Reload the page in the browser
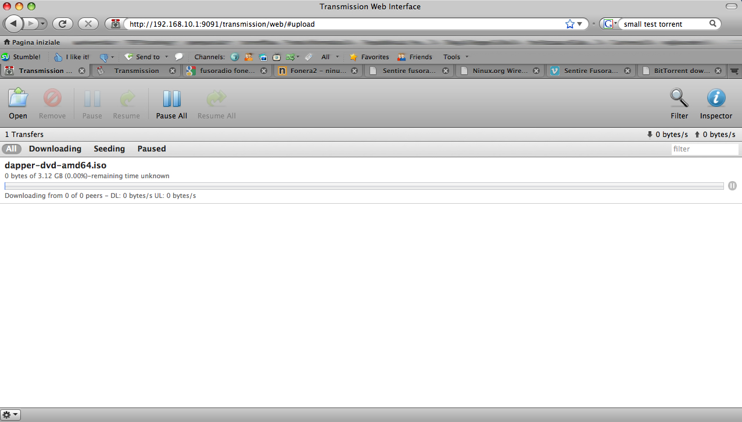The image size is (742, 422). 63,24
